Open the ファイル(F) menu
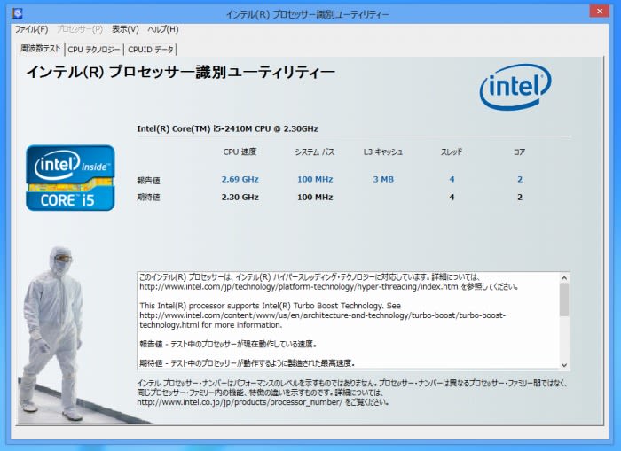This screenshot has height=451, width=621. (31, 29)
